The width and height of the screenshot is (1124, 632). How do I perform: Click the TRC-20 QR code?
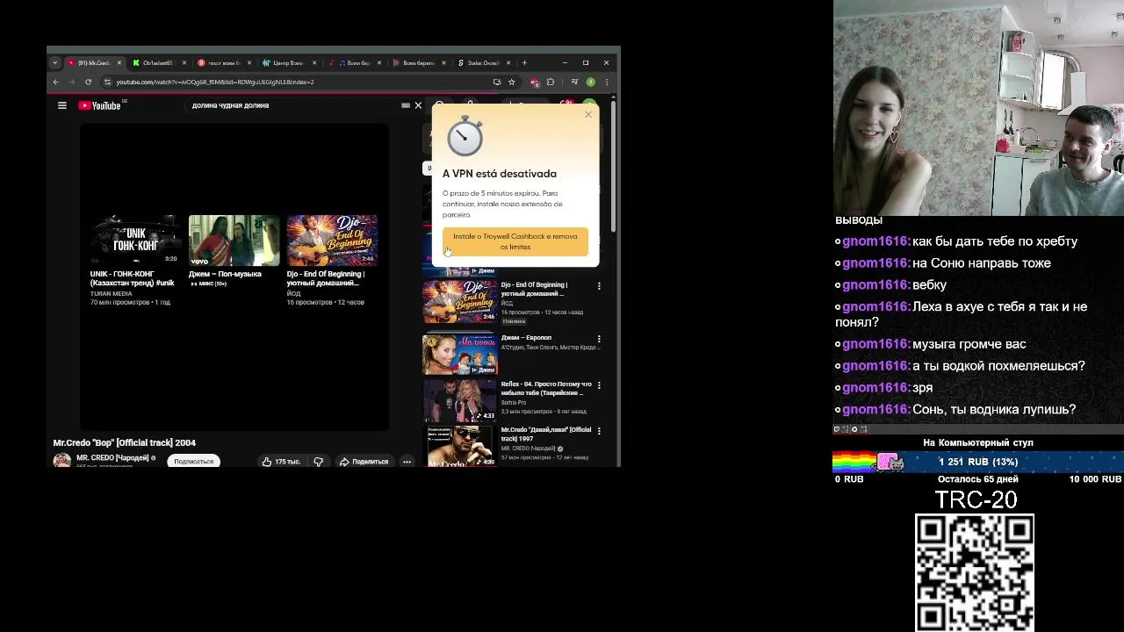(975, 572)
